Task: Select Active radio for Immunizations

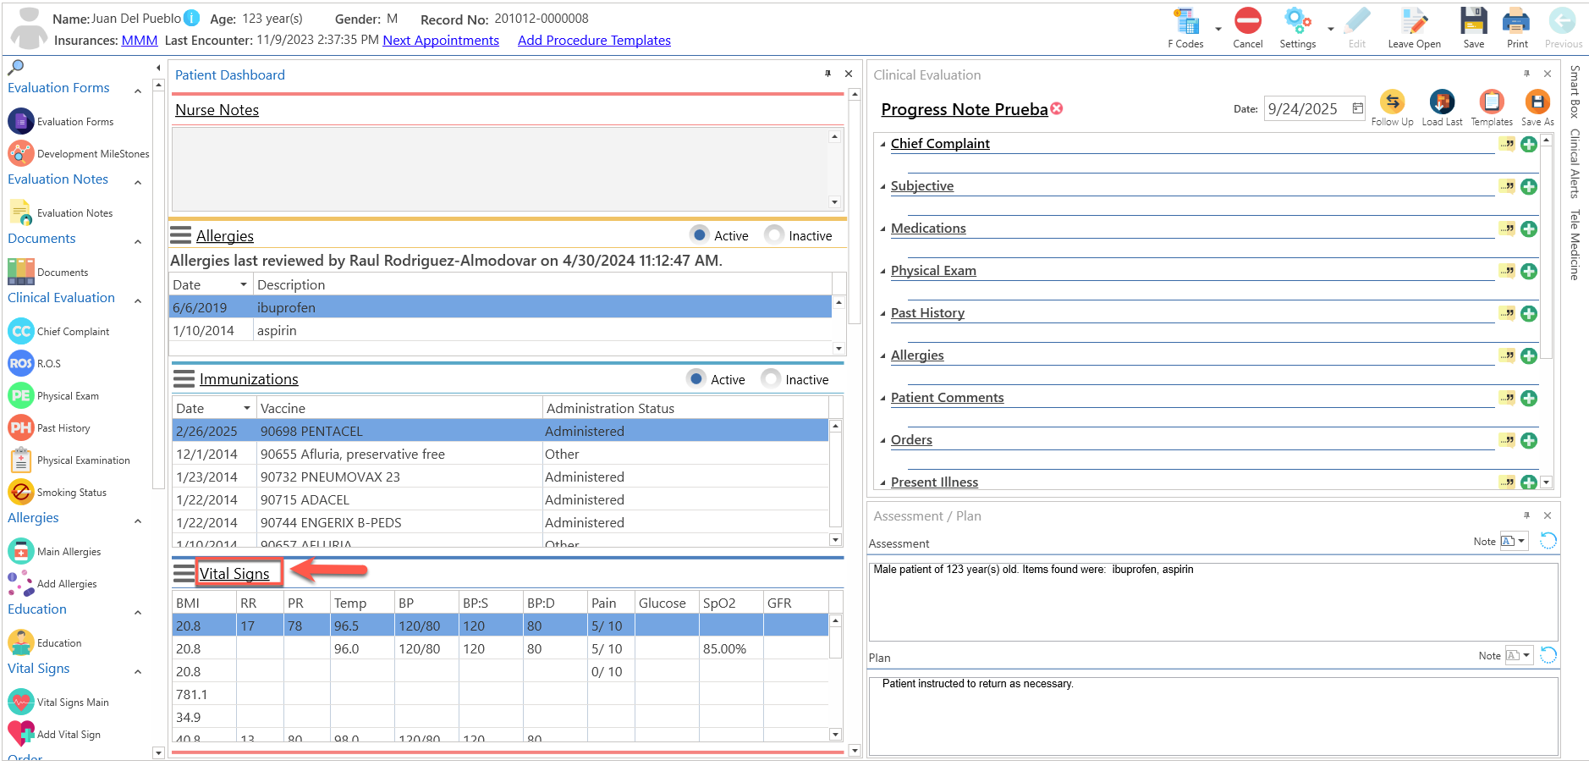Action: click(x=696, y=378)
